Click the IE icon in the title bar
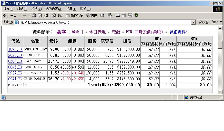 (x=3, y=3)
